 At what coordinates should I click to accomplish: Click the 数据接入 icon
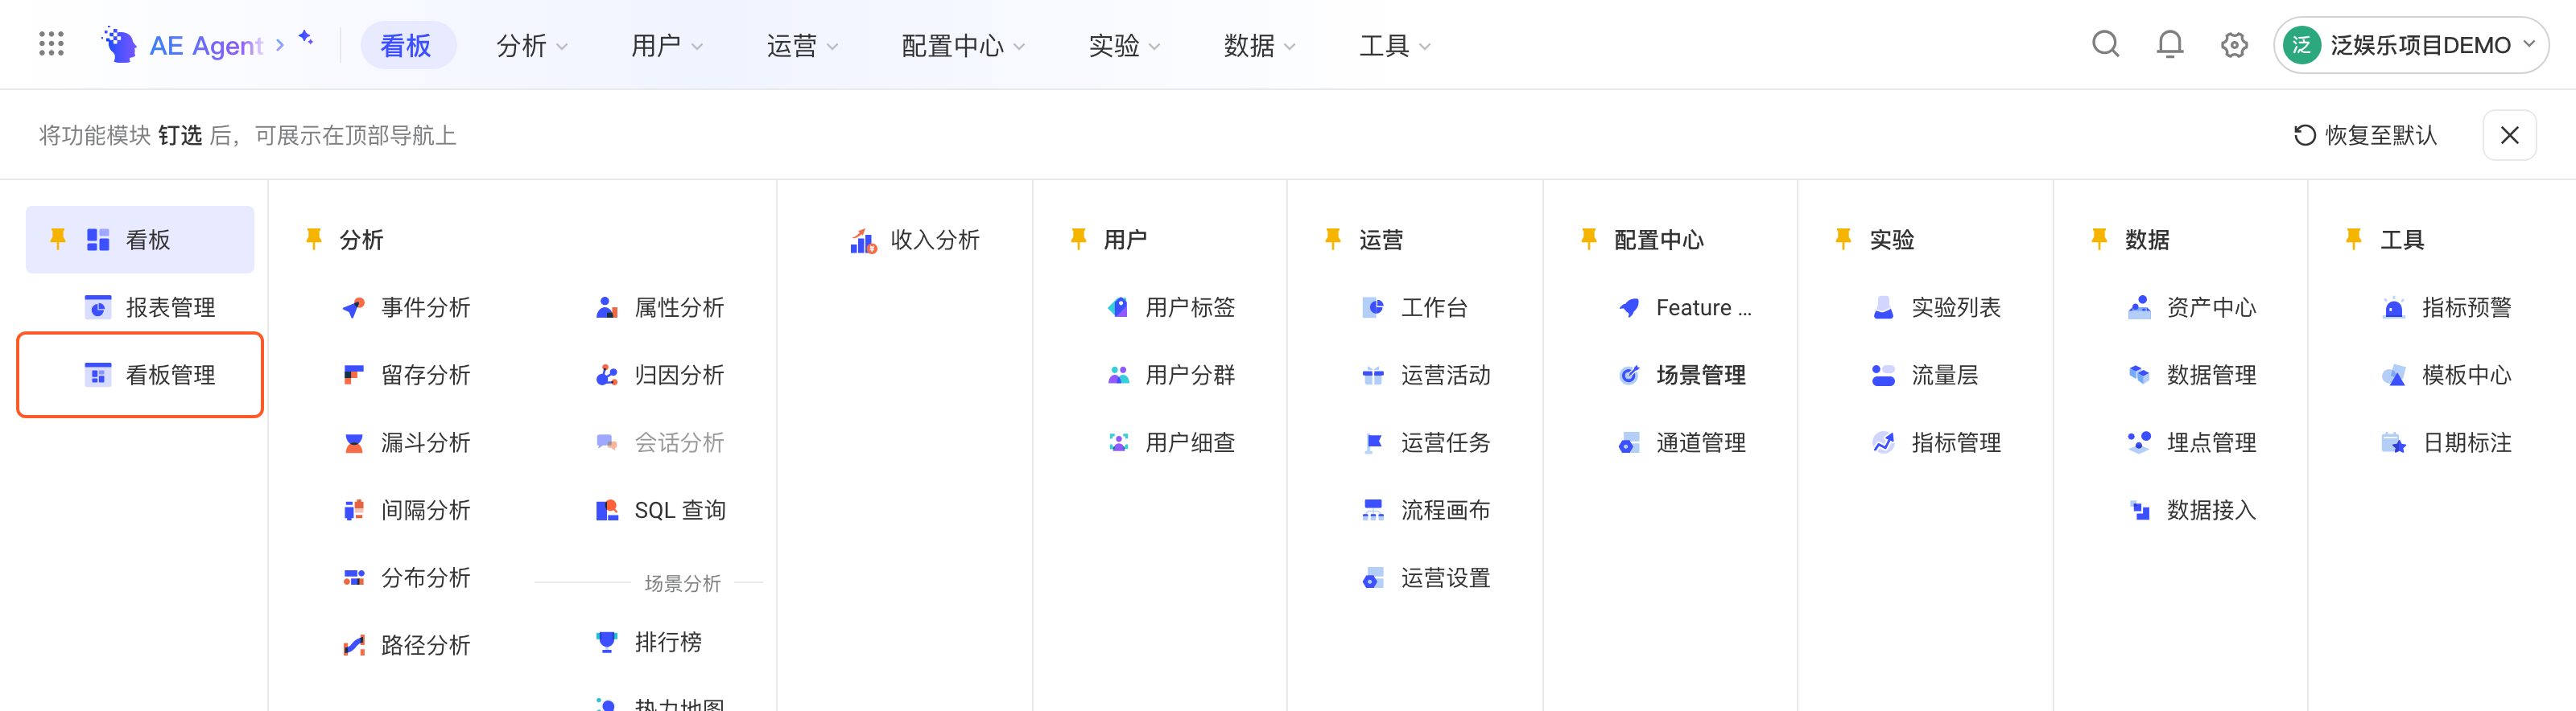(2139, 510)
